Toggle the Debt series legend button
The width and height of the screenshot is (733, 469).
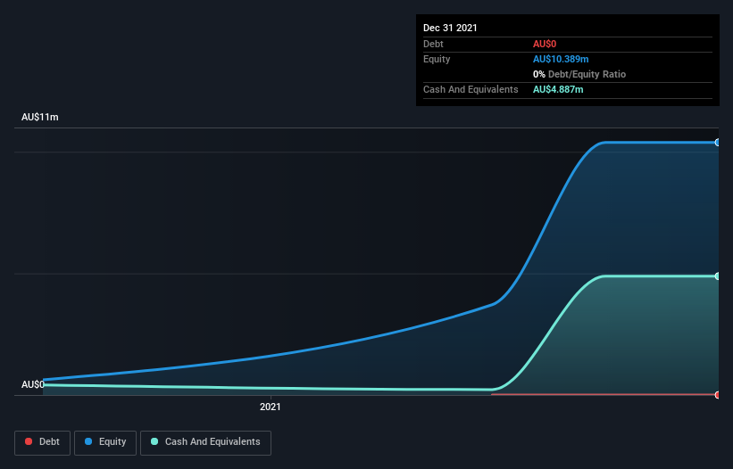[x=42, y=442]
